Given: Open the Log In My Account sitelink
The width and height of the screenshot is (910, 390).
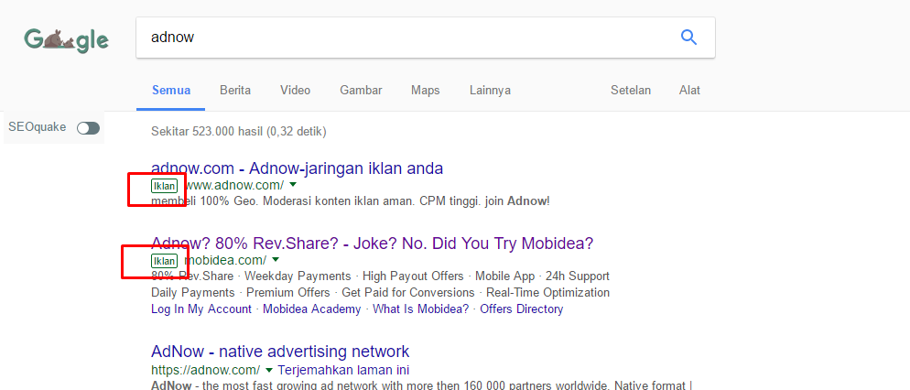Looking at the screenshot, I should [x=201, y=309].
